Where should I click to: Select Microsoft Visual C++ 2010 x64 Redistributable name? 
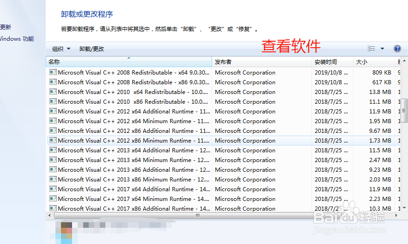(x=133, y=92)
